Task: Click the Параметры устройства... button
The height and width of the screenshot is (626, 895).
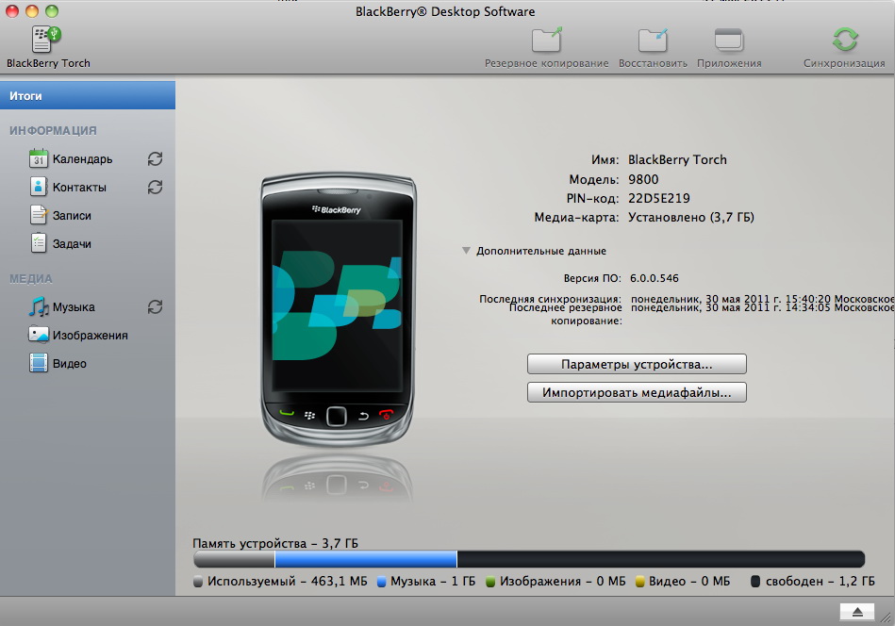Action: pyautogui.click(x=637, y=364)
